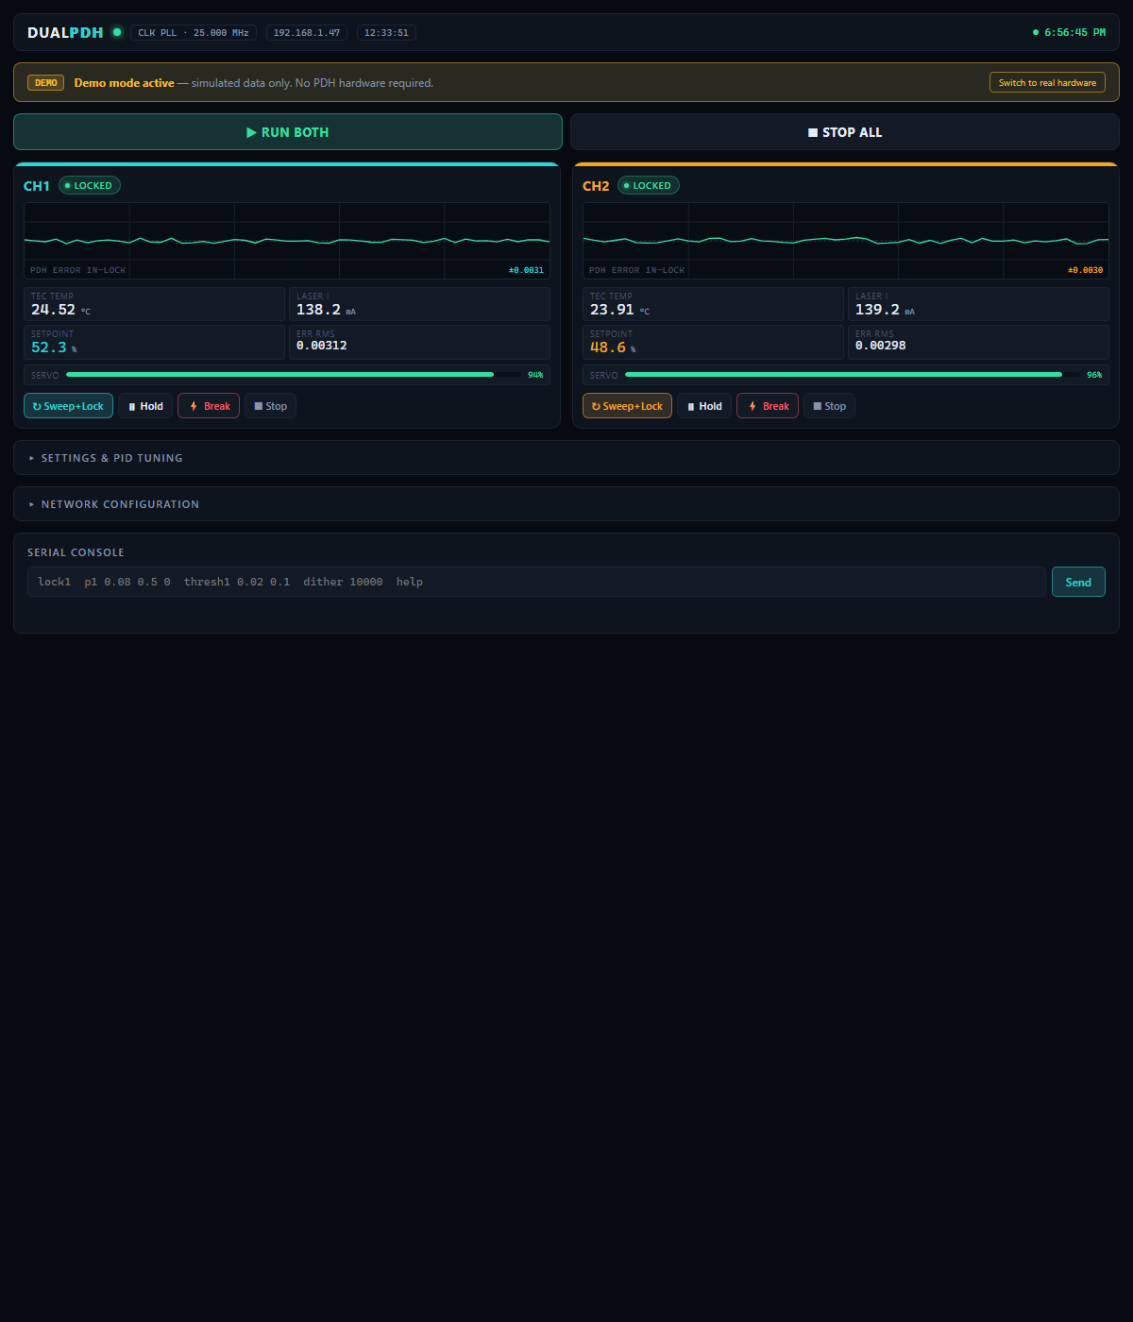Break the CH1 lock

click(x=209, y=406)
